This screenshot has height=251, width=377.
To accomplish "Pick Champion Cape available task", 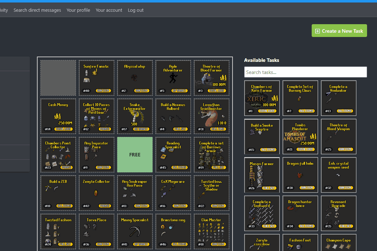I will (x=339, y=242).
